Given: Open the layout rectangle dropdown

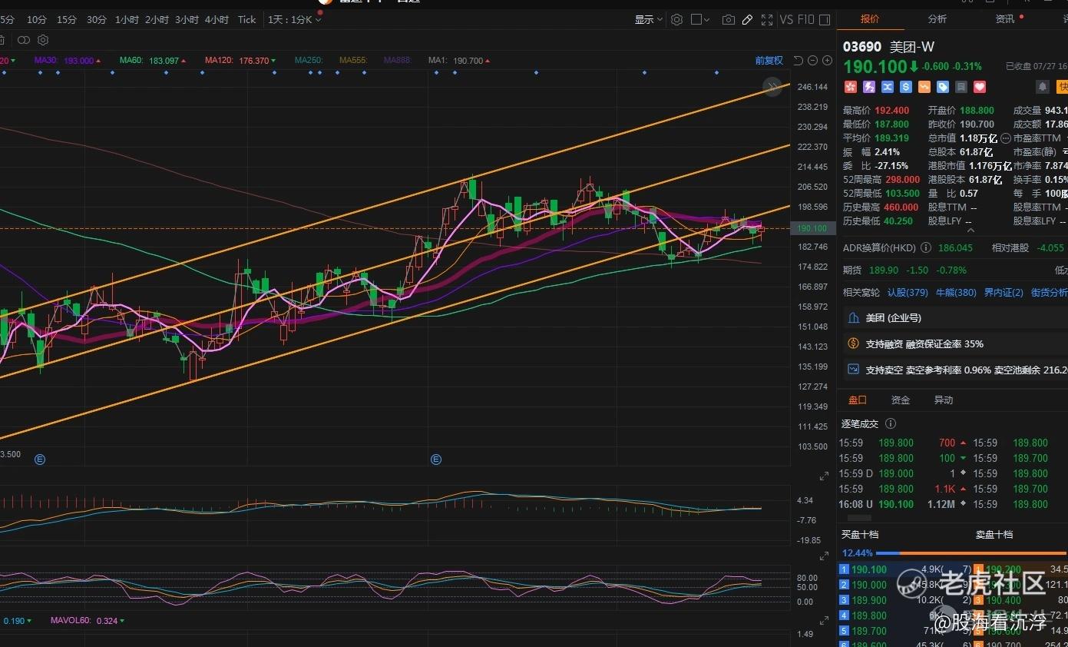Looking at the screenshot, I should (x=700, y=20).
